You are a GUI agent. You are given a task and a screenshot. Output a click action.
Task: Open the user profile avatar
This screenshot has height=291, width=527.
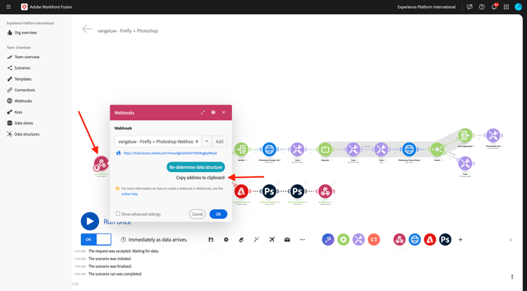[519, 7]
